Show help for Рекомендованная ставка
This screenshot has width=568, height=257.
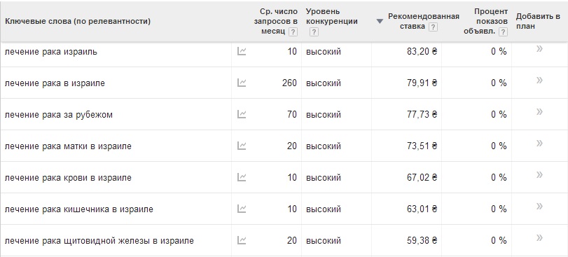click(x=433, y=27)
